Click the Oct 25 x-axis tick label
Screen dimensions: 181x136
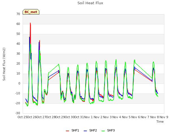pyautogui.click(x=22, y=117)
